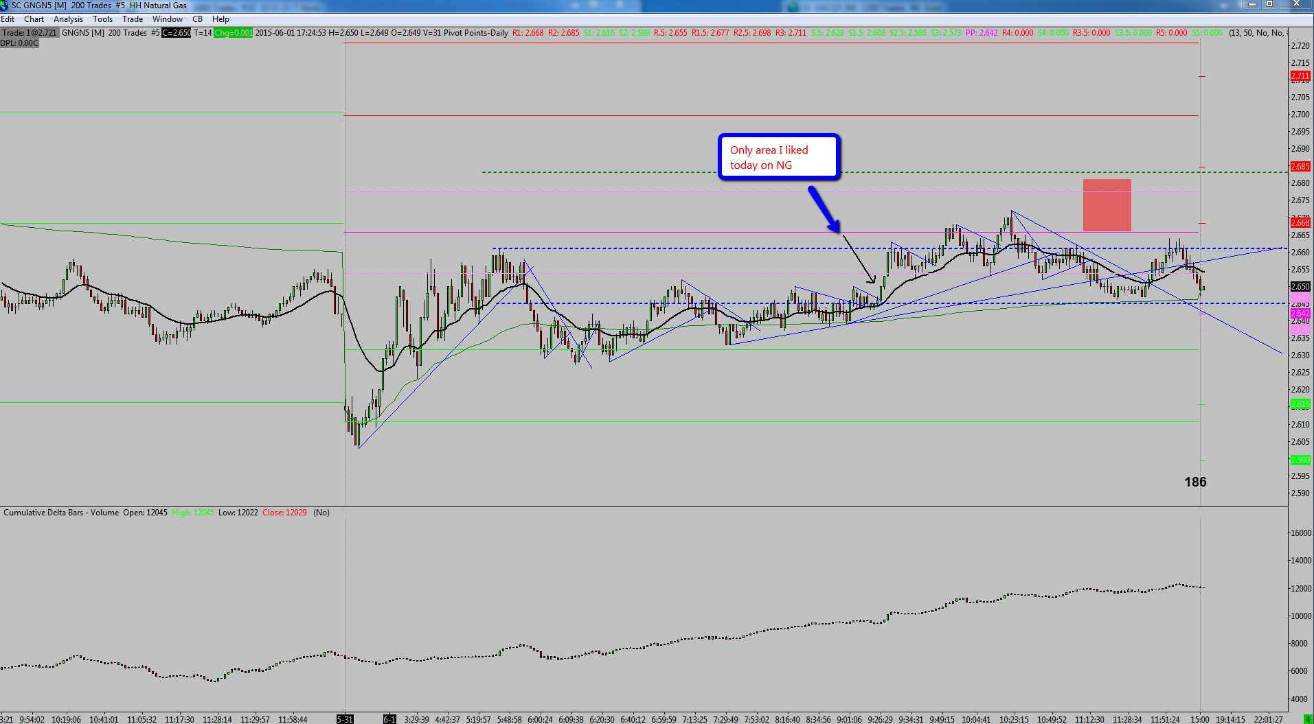Restore down the chart window
The image size is (1314, 724).
(x=1269, y=4)
